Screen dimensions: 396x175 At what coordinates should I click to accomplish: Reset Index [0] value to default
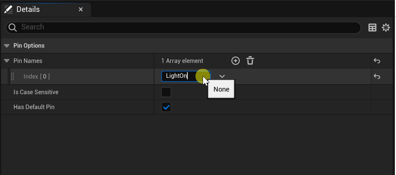click(377, 76)
